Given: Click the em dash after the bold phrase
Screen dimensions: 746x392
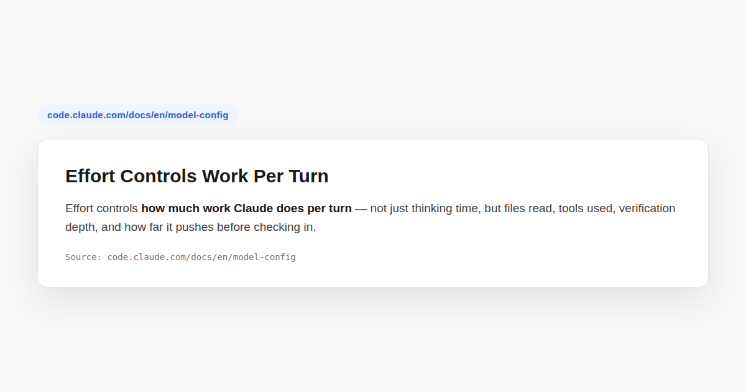Looking at the screenshot, I should [x=361, y=208].
